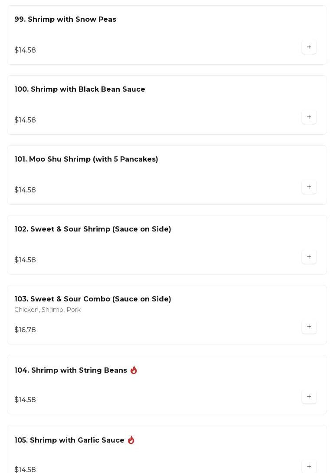
Task: View 103. Sweet & Sour Combo details
Action: (x=93, y=299)
